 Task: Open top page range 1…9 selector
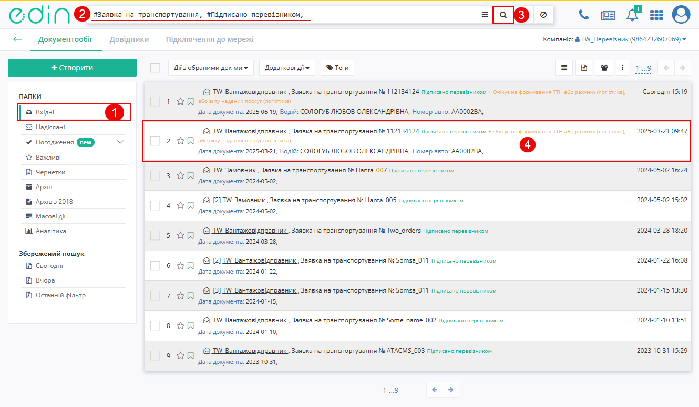pyautogui.click(x=643, y=68)
